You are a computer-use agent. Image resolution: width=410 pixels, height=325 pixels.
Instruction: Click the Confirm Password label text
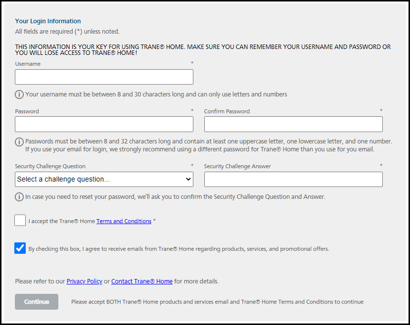point(227,111)
